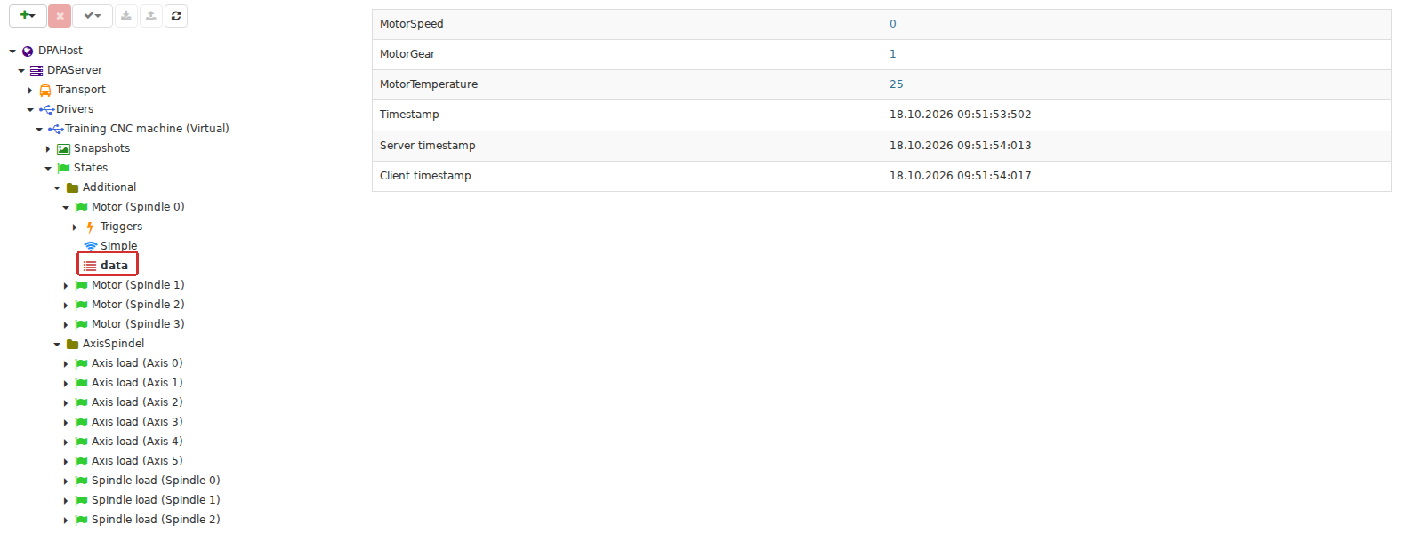Click the Axis load (Axis 0) flag icon

point(81,364)
